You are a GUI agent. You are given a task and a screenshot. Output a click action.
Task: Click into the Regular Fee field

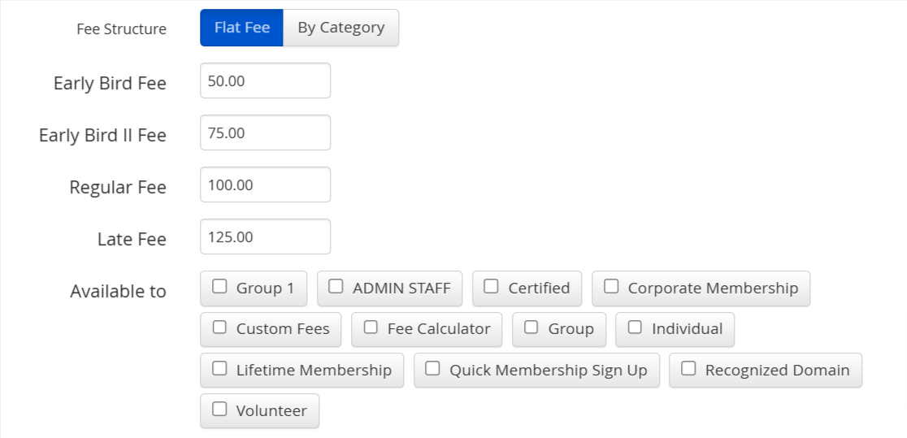point(265,184)
